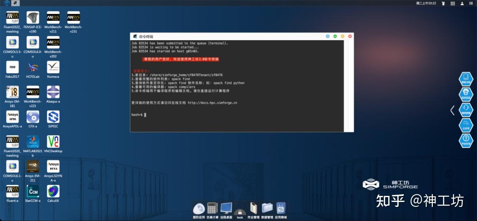
Task: Click the date and time in the top bar
Action: pyautogui.click(x=426, y=4)
